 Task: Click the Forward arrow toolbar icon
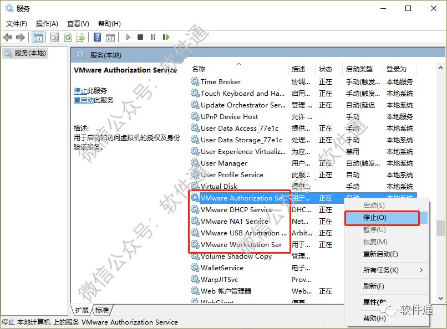tap(21, 37)
